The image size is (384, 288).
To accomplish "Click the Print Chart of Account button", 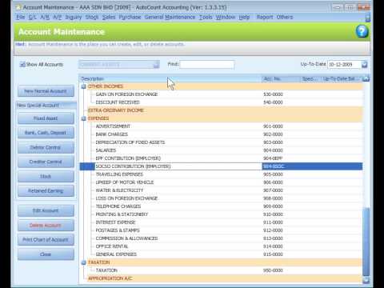I will click(x=46, y=240).
